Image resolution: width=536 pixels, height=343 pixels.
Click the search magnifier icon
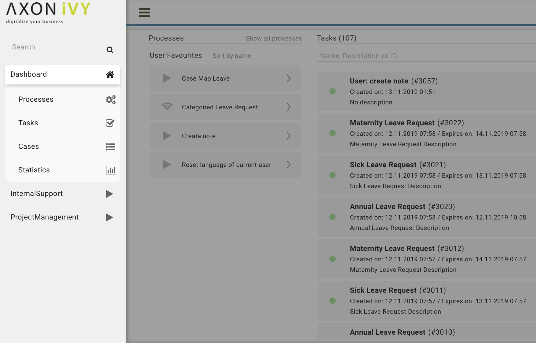[110, 50]
